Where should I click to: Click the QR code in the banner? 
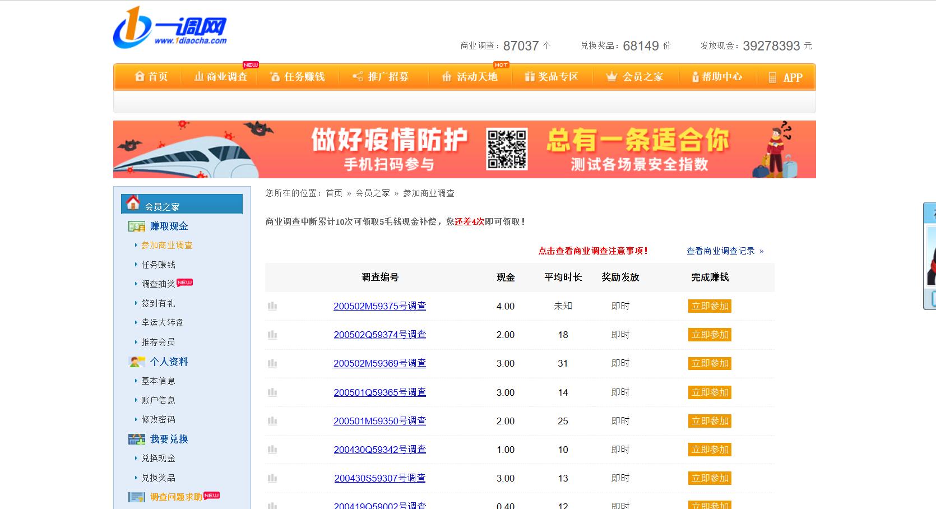tap(507, 149)
